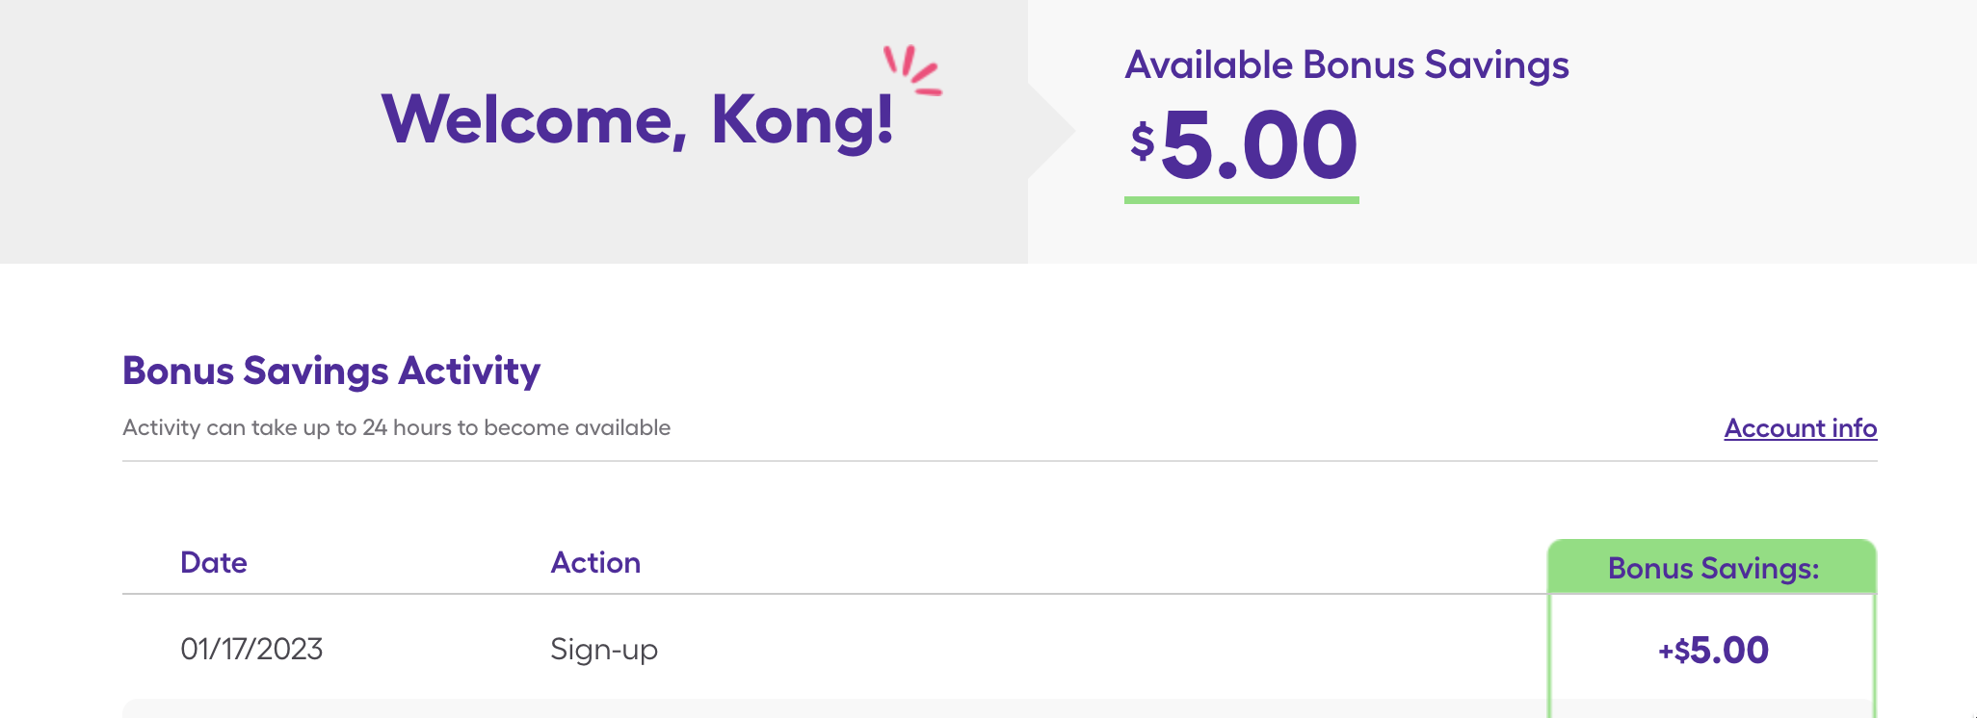Click the Sign-up activity entry
The image size is (1977, 718).
(603, 650)
